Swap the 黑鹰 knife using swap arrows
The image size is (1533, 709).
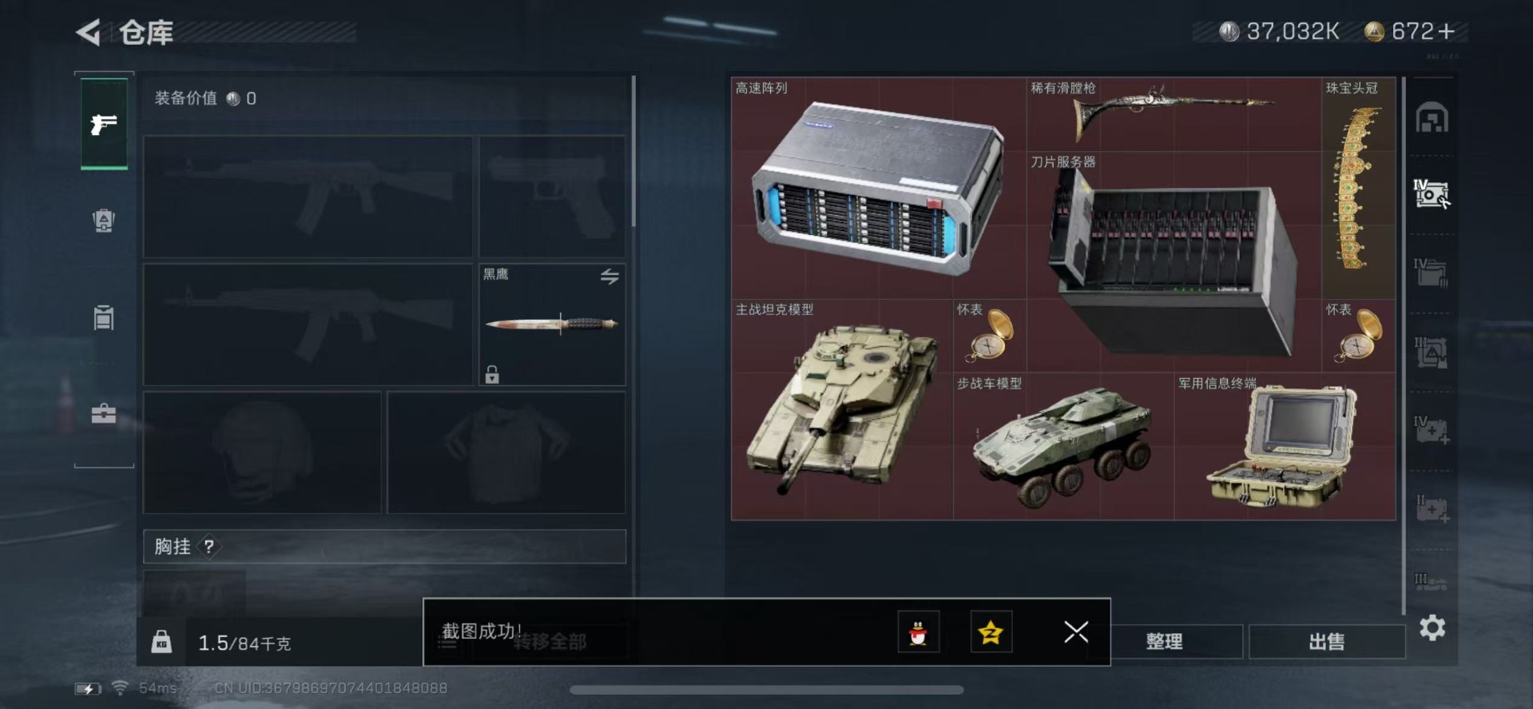point(610,277)
